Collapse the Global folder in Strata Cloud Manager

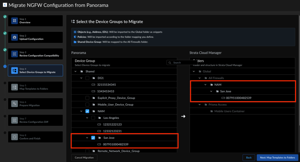194,71
